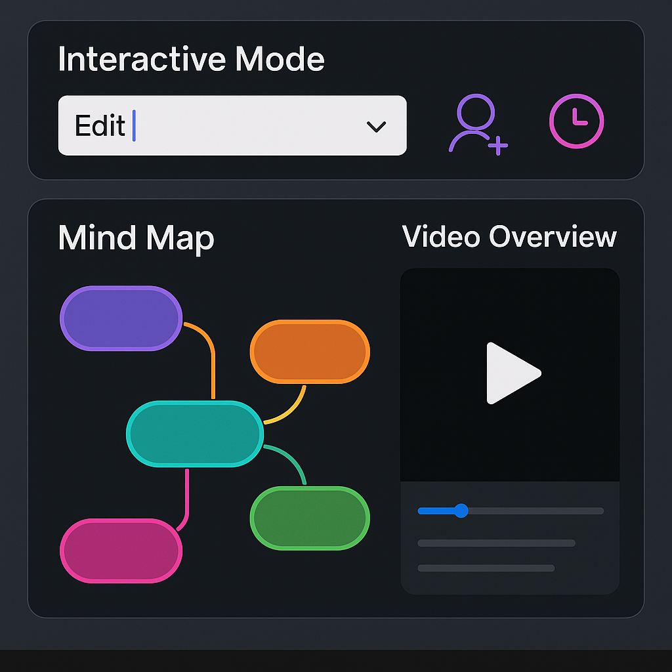Click the Video Overview heading
Image resolution: width=672 pixels, height=672 pixels.
509,236
